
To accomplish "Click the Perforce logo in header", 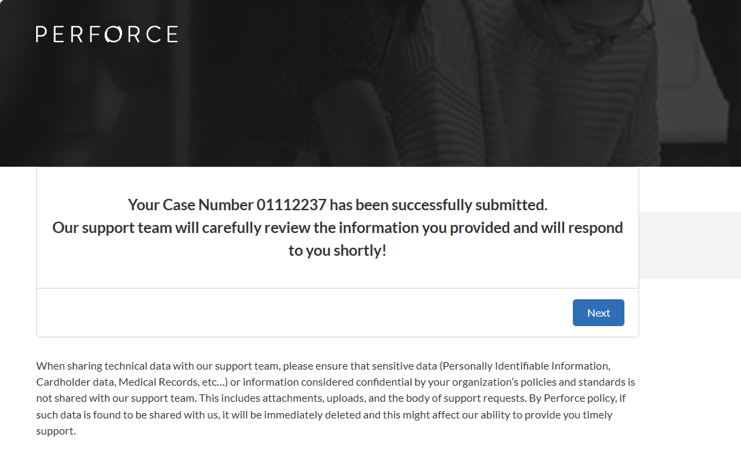I will pyautogui.click(x=107, y=34).
